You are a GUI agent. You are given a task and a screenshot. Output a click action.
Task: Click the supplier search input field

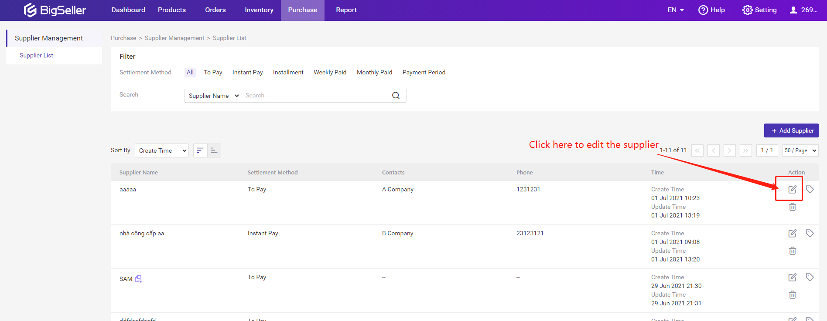313,96
